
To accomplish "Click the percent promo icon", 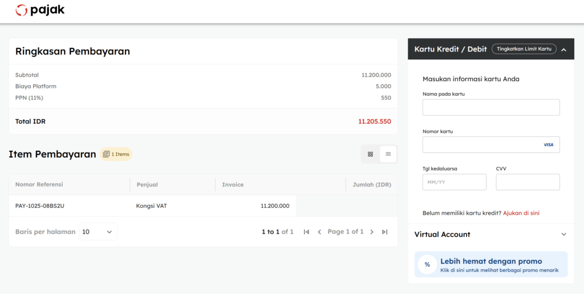I will 427,265.
